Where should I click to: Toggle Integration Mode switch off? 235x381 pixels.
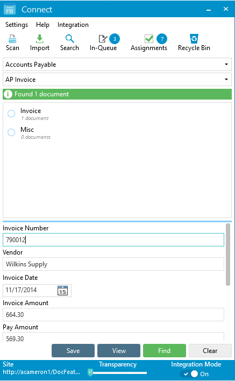tap(189, 373)
